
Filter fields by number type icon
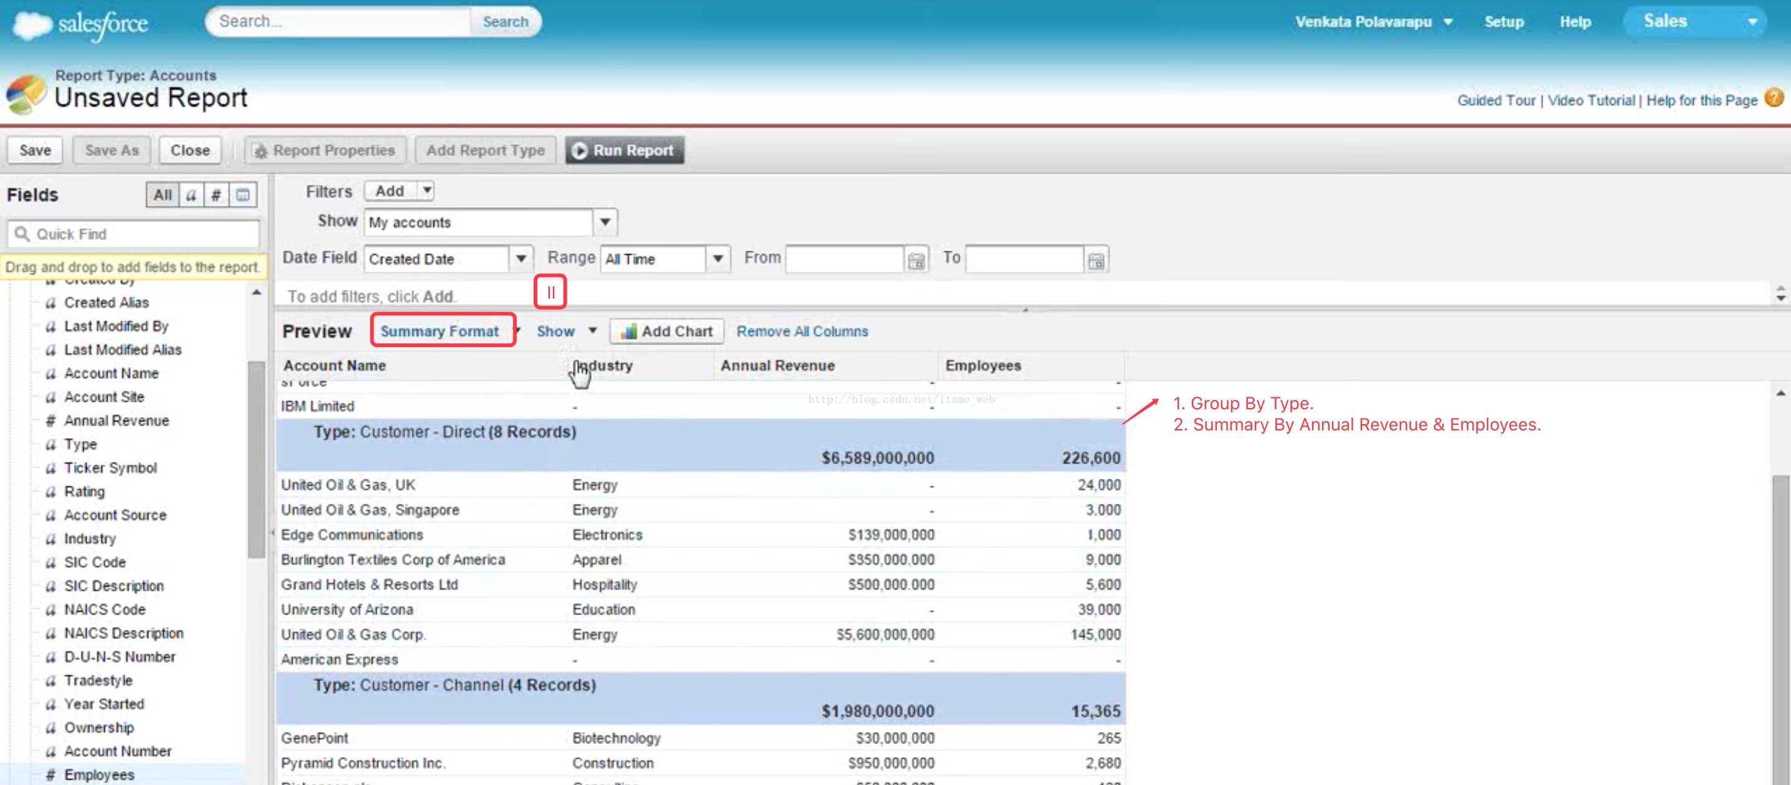tap(216, 195)
